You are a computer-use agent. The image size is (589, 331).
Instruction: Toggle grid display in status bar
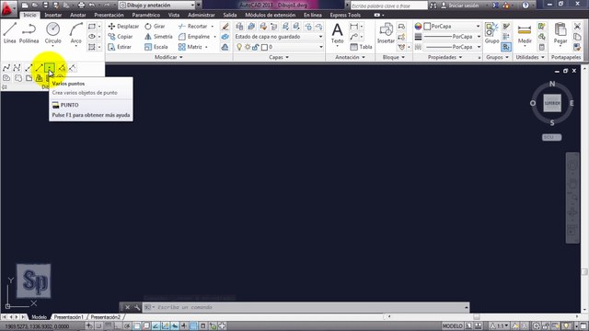pos(109,325)
